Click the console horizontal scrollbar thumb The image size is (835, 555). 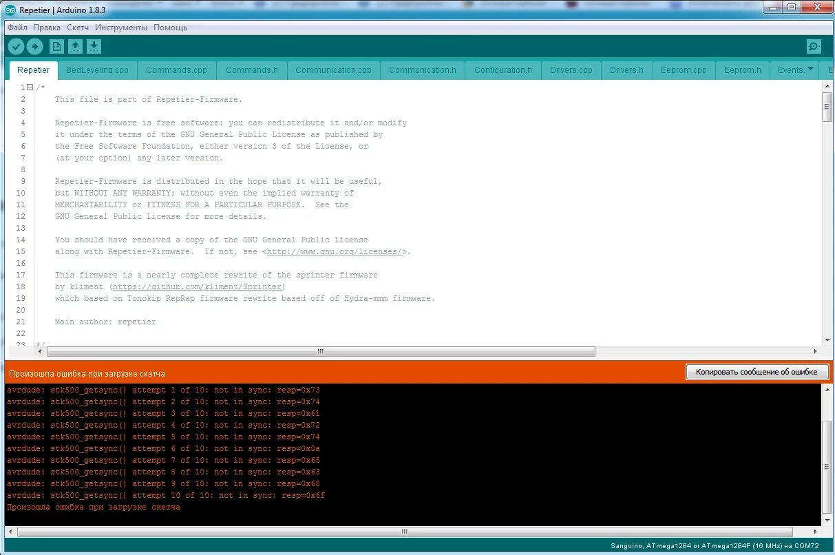click(405, 532)
